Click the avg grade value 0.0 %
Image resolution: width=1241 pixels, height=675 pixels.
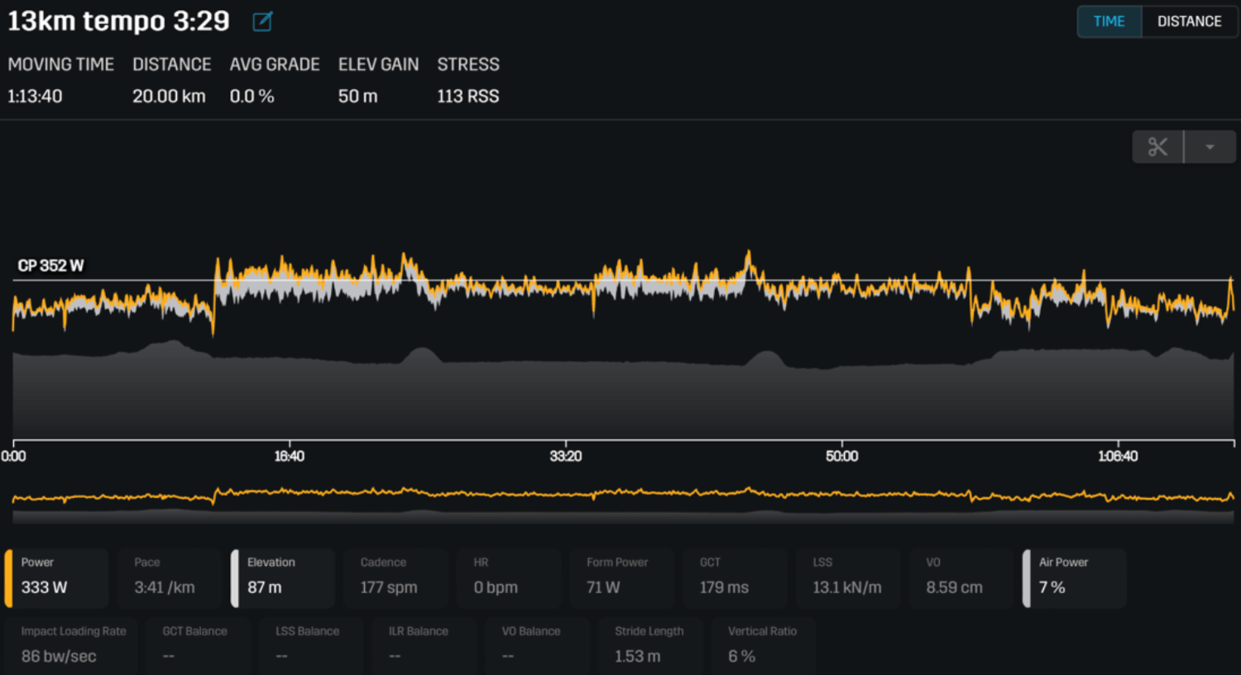[252, 97]
